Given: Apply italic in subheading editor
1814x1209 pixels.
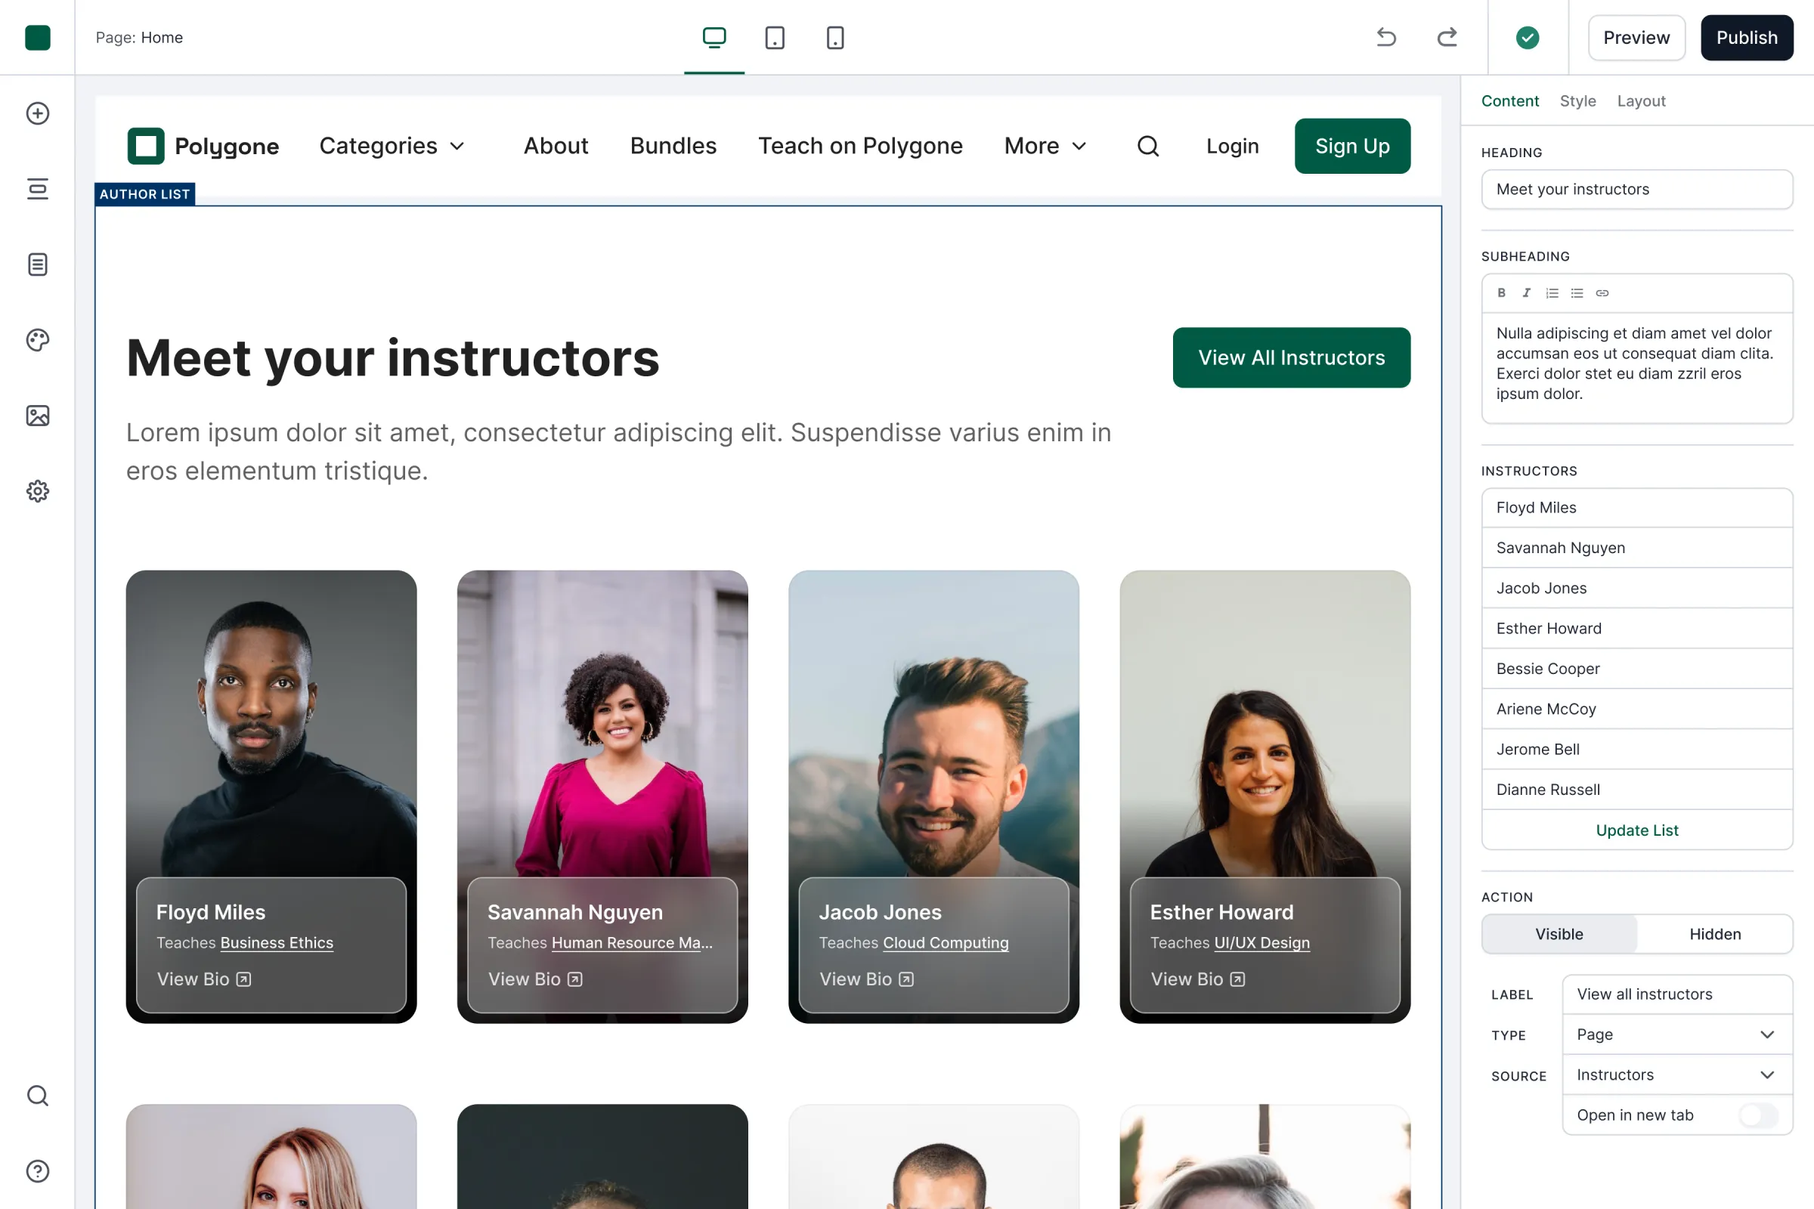Looking at the screenshot, I should pyautogui.click(x=1526, y=293).
